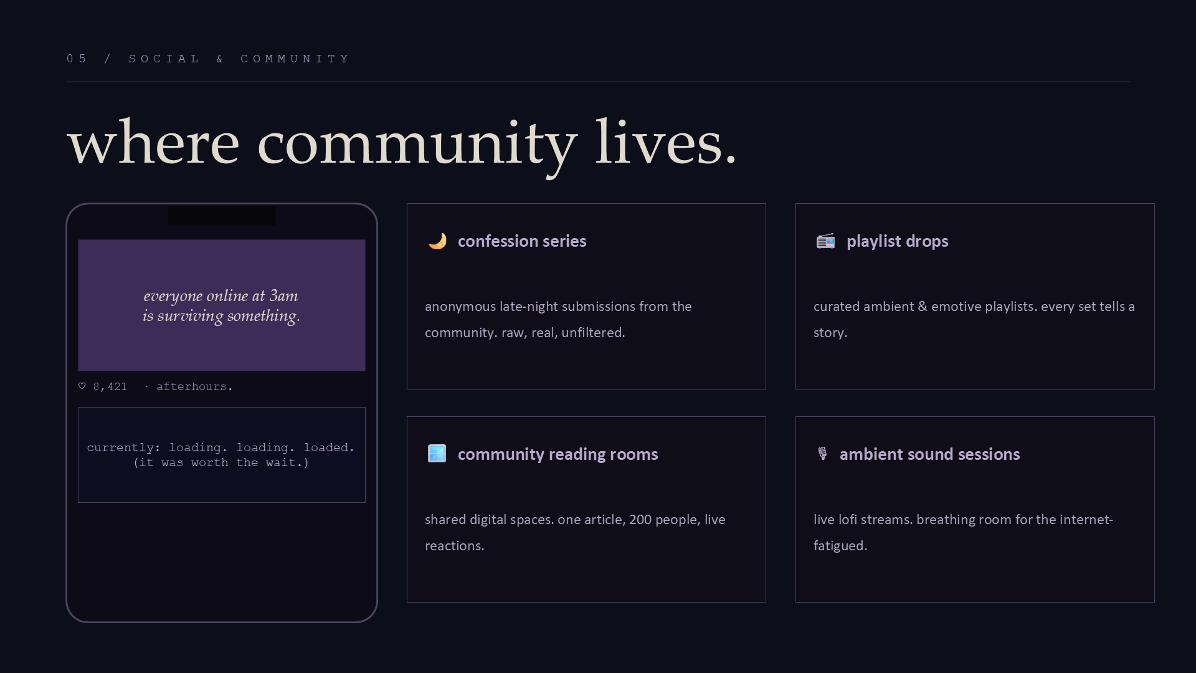1196x673 pixels.
Task: Select the "ambient sound sessions" heading
Action: pos(929,454)
